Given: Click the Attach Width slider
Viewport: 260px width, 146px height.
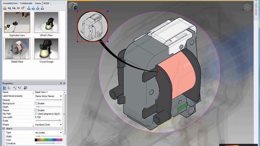Looking at the screenshot, I should [x=48, y=136].
